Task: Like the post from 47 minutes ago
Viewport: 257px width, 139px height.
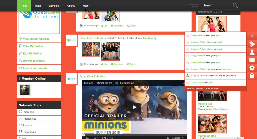Action: [x=104, y=64]
